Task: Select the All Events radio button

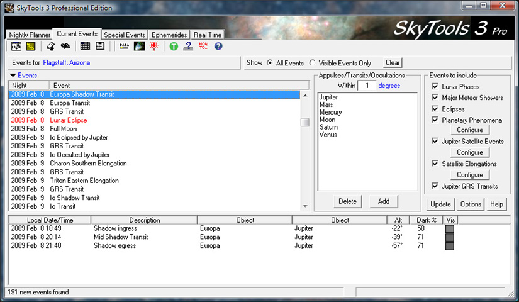Action: (270, 62)
